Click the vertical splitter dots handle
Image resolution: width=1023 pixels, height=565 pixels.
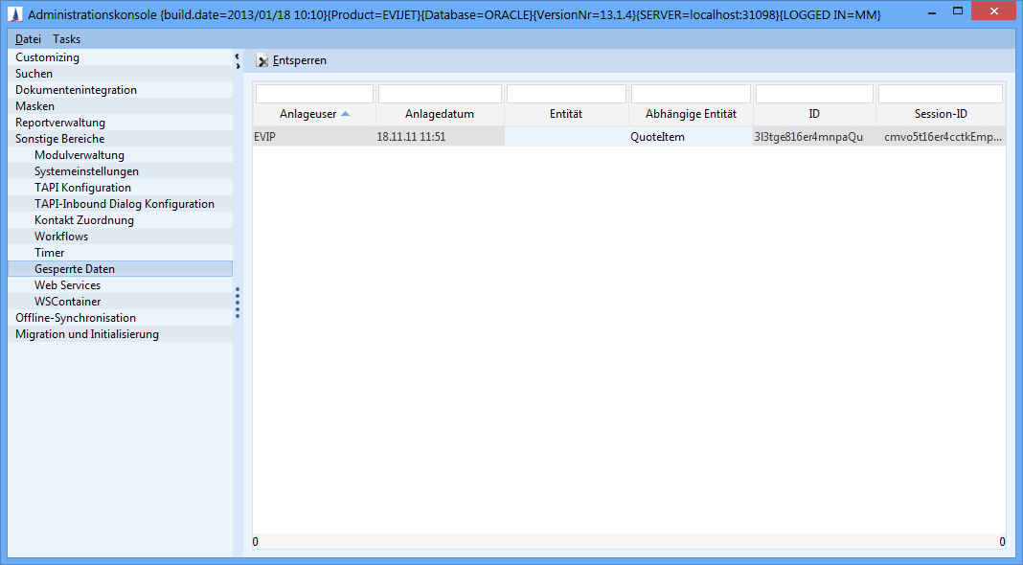point(238,301)
